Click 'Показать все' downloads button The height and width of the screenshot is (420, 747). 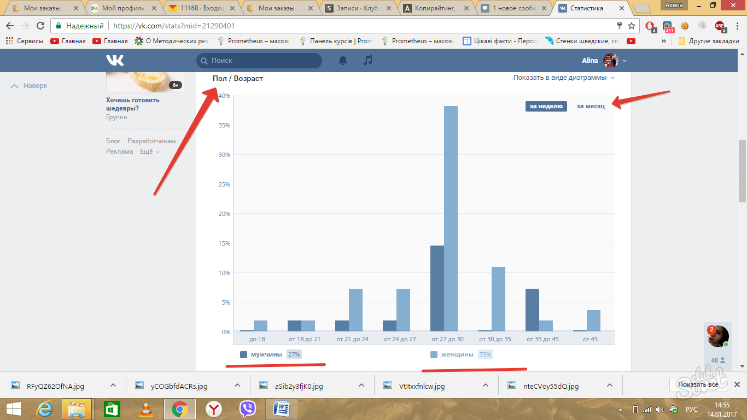(x=698, y=384)
